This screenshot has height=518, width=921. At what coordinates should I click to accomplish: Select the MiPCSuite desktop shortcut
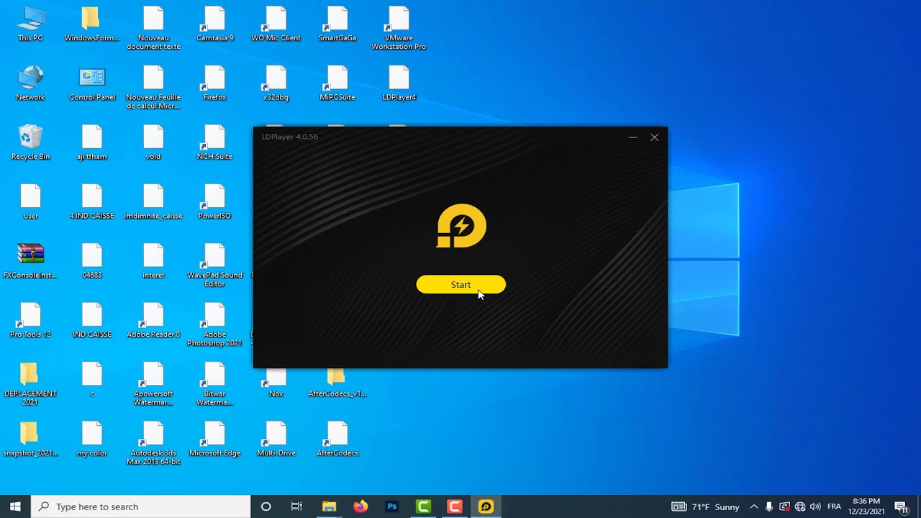(337, 83)
